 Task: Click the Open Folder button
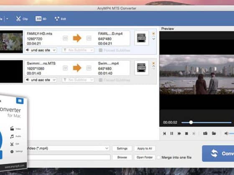(145, 157)
